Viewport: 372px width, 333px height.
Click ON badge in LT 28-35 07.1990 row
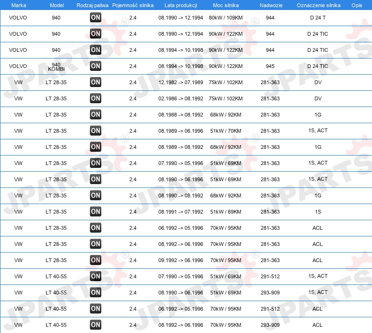pos(96,163)
